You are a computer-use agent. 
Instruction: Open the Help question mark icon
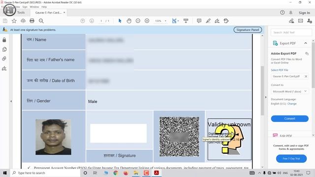(x=282, y=12)
